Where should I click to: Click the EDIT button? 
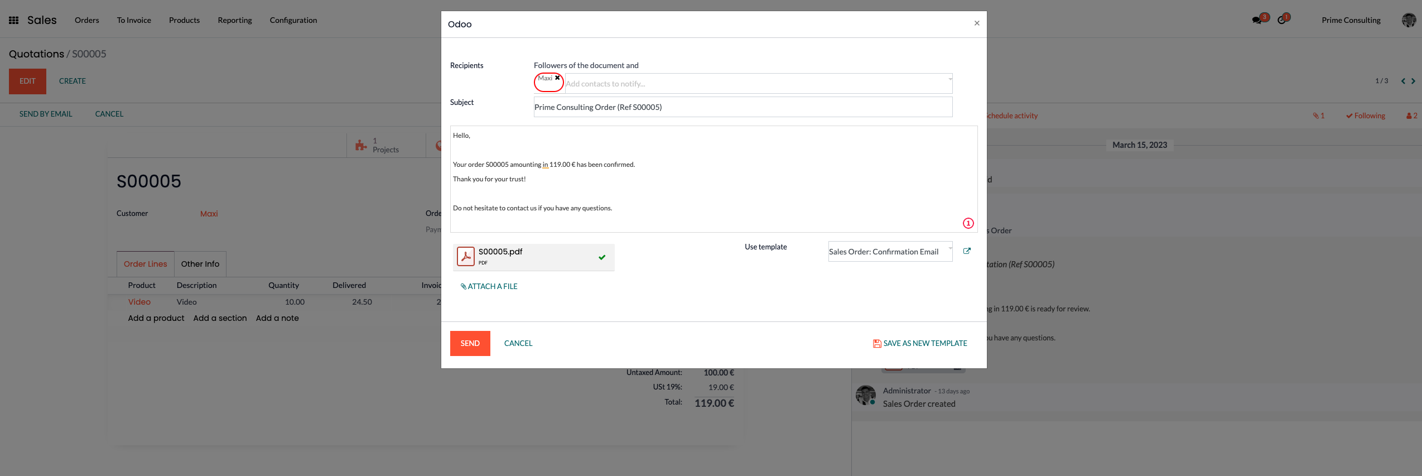coord(27,81)
